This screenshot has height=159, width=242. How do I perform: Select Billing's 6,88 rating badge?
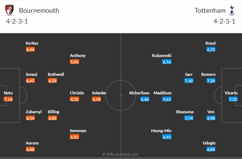(52, 118)
